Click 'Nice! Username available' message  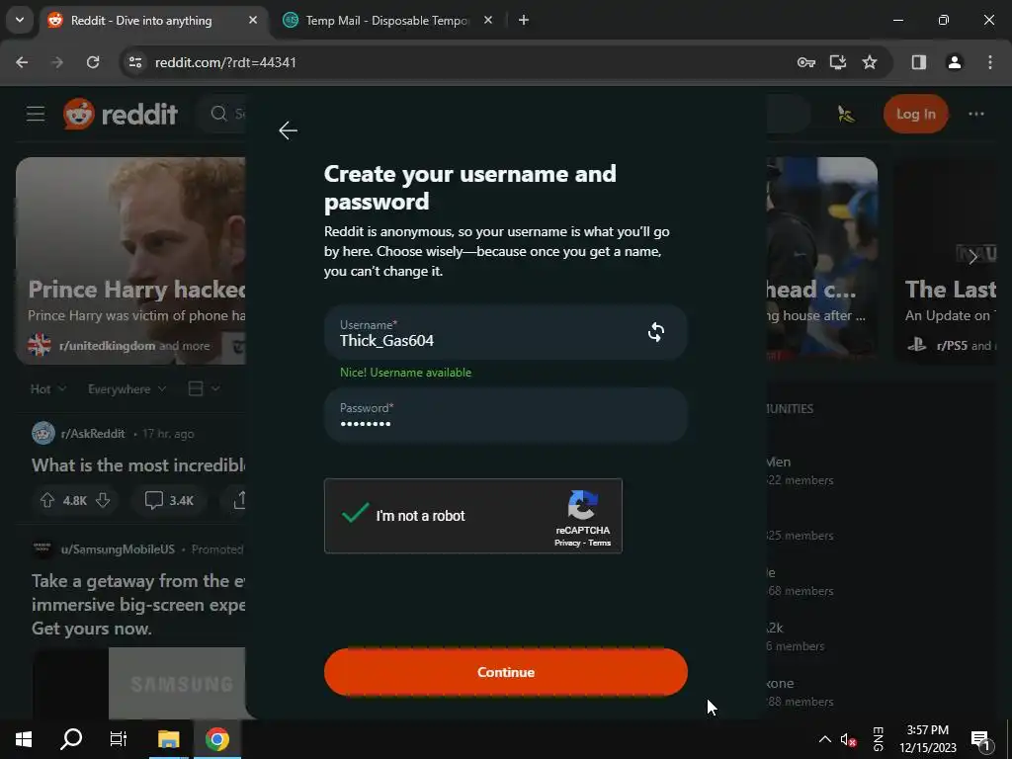click(405, 373)
